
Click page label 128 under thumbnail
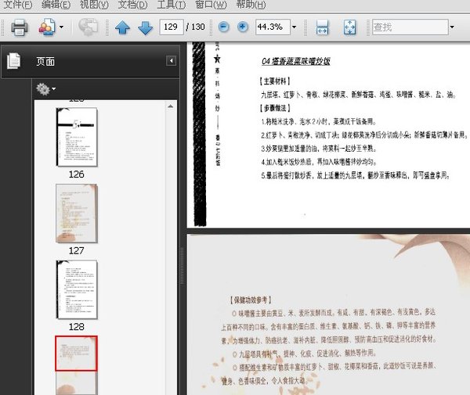coord(77,326)
